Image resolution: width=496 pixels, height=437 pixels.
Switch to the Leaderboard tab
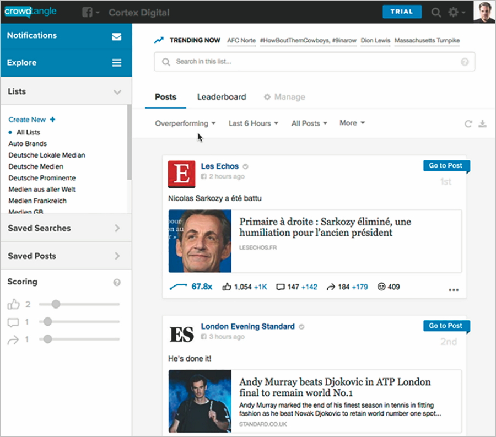point(222,97)
